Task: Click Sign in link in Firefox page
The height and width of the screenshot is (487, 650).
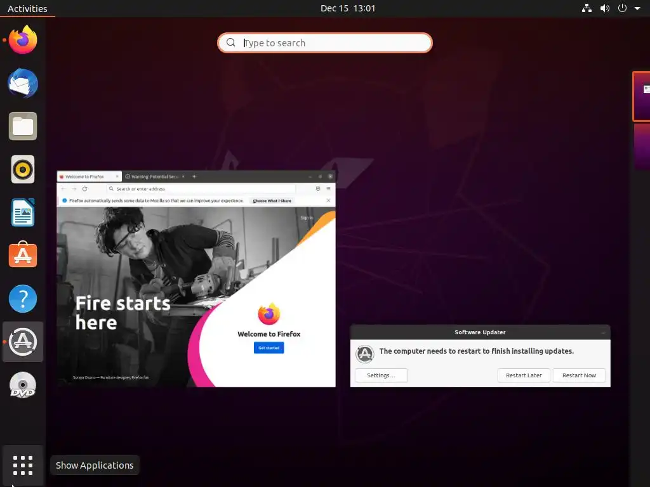Action: point(307,218)
